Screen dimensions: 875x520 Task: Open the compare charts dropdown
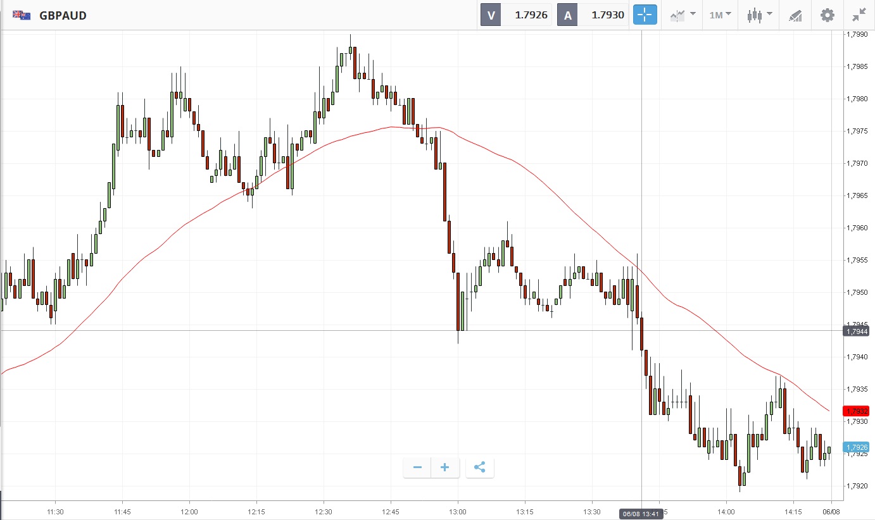[683, 15]
